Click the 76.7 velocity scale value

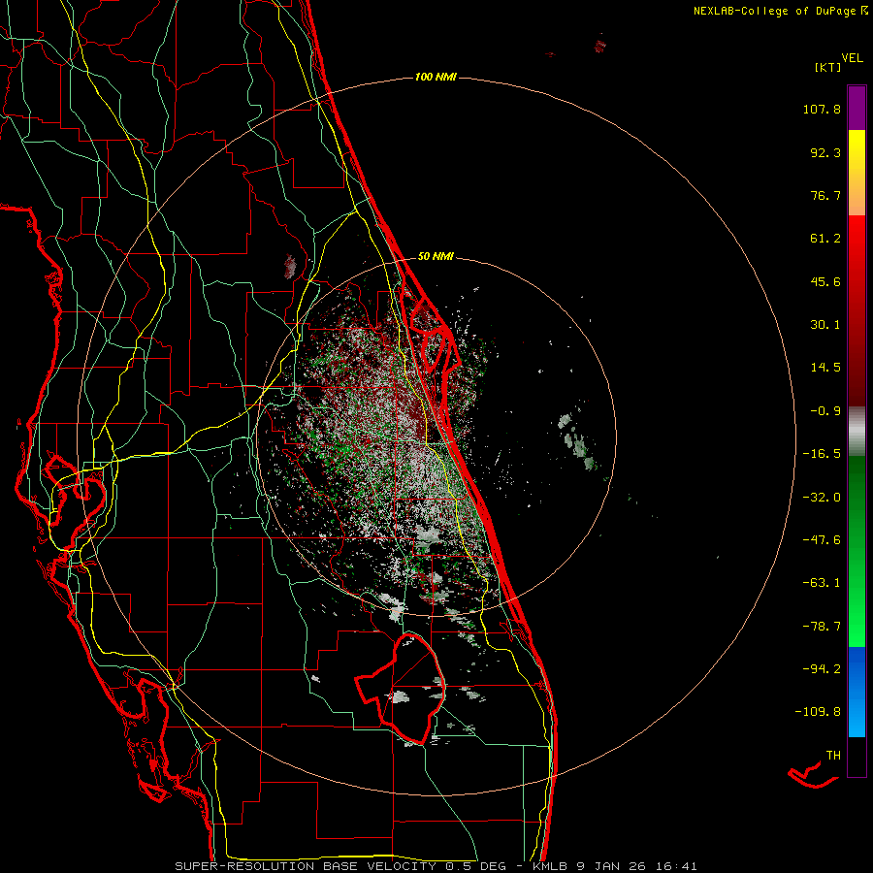(825, 195)
